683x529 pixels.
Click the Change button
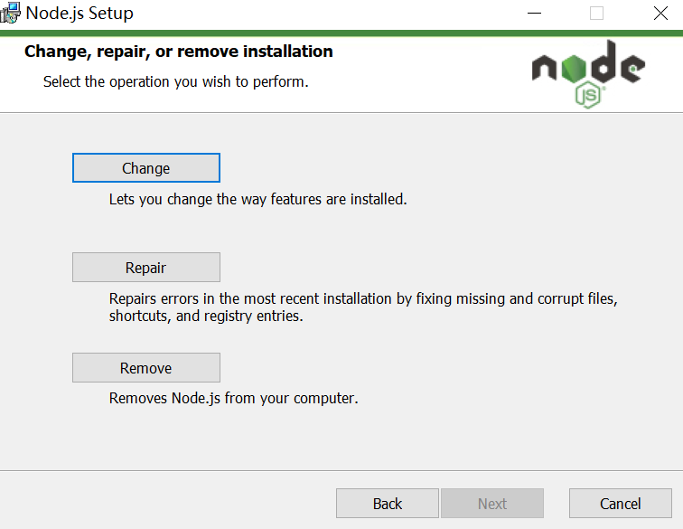146,168
